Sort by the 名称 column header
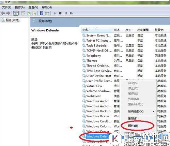Screen dimensions: 170x146 click(97, 30)
